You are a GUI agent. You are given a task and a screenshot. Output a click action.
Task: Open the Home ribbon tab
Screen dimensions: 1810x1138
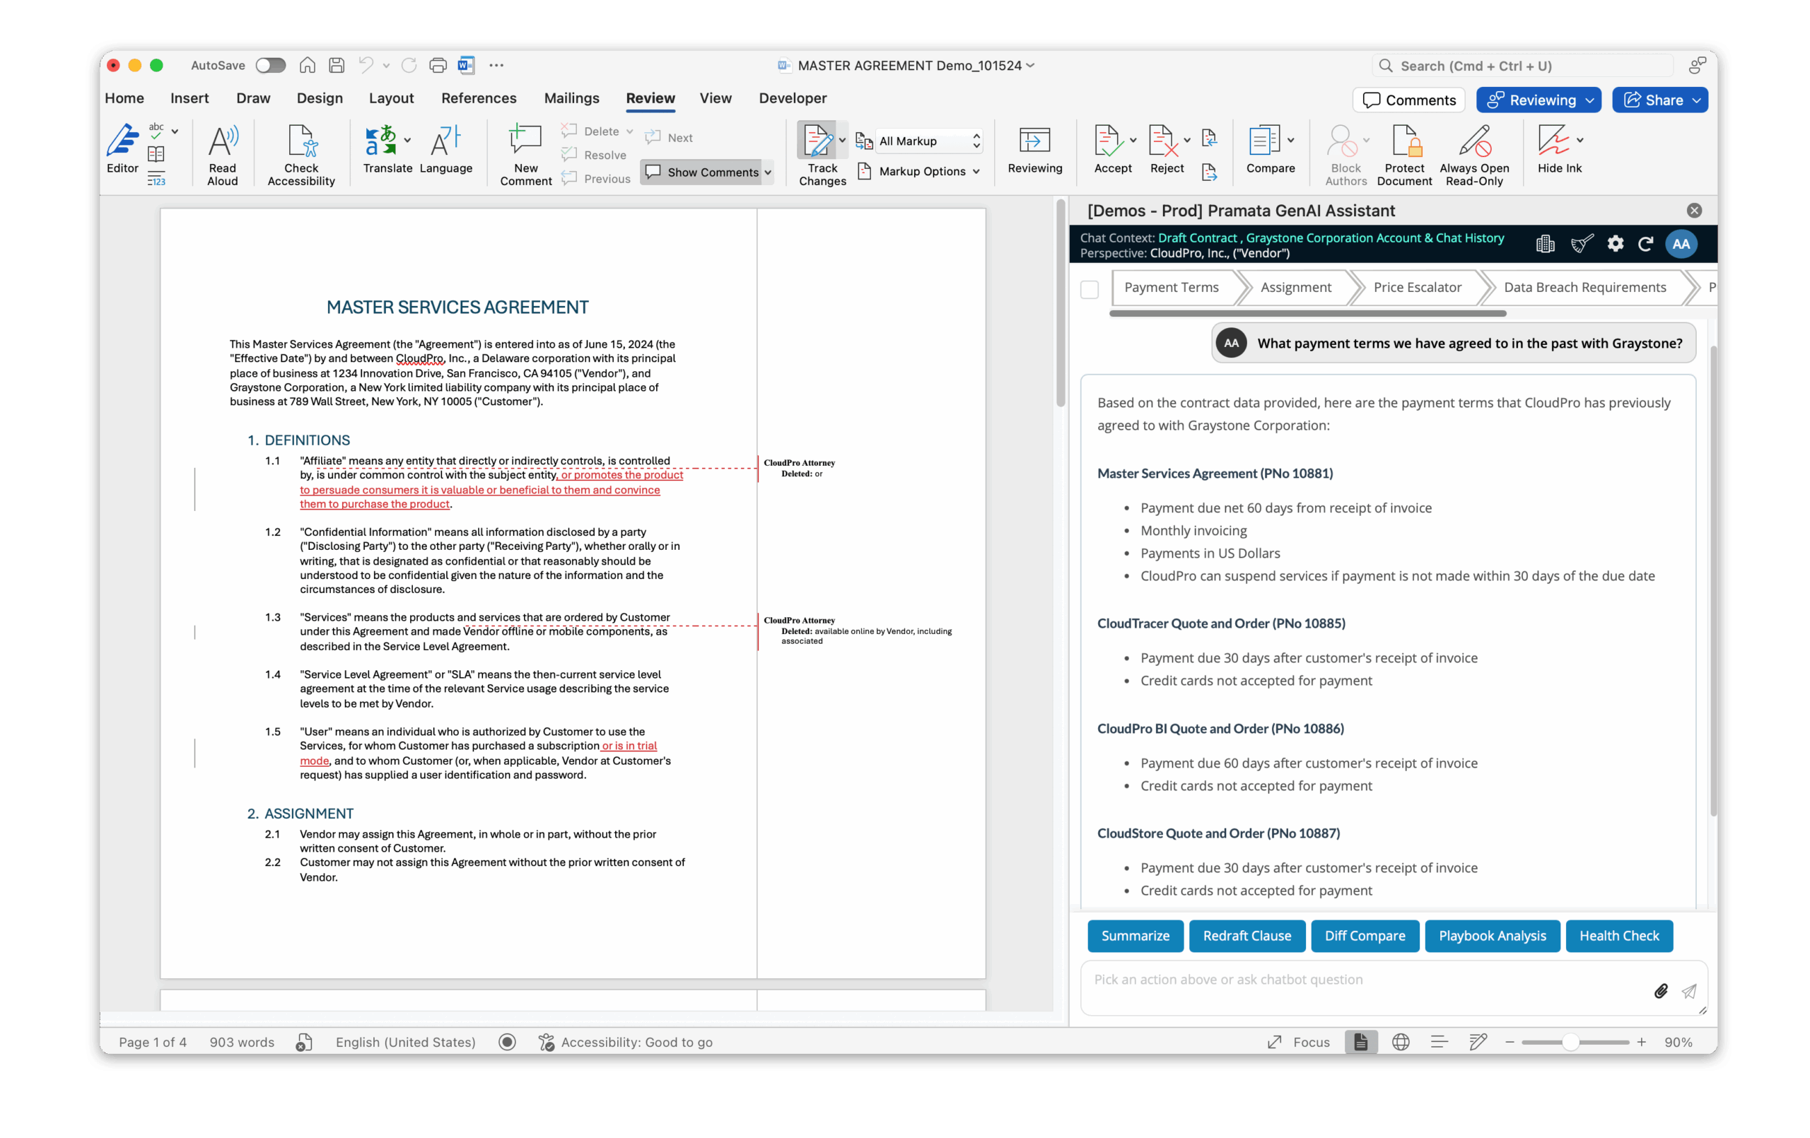click(x=124, y=98)
